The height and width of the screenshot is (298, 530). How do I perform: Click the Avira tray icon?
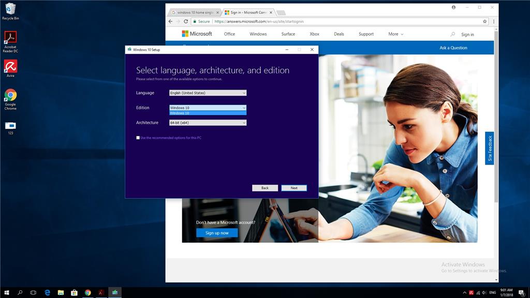tap(471, 293)
